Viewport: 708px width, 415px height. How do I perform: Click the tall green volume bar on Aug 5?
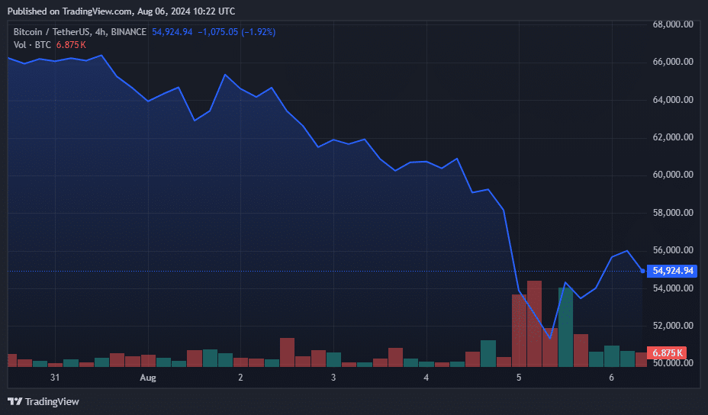(565, 327)
